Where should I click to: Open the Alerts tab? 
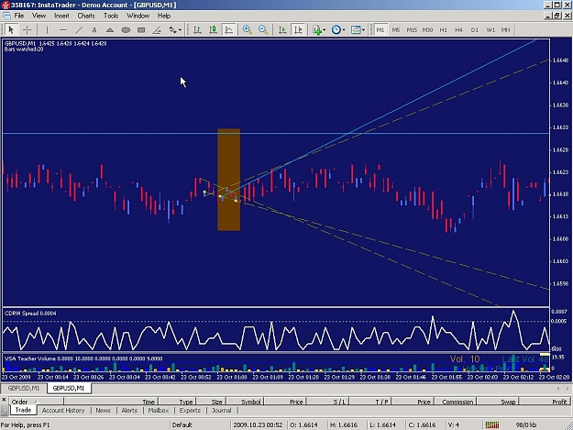coord(129,410)
